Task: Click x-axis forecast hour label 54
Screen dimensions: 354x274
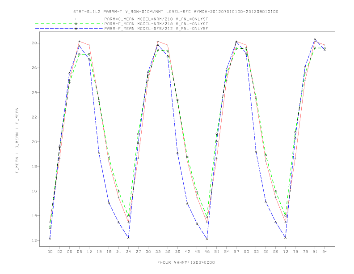Action: click(x=227, y=252)
